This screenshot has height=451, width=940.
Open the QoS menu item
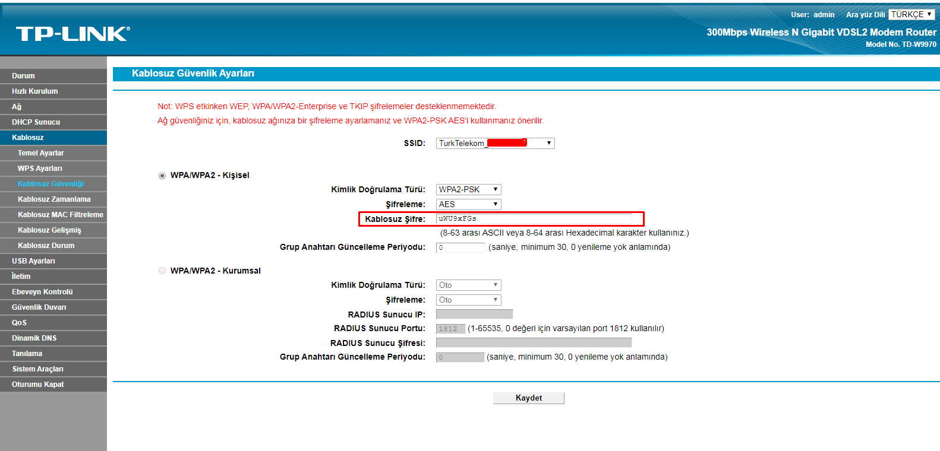click(53, 323)
